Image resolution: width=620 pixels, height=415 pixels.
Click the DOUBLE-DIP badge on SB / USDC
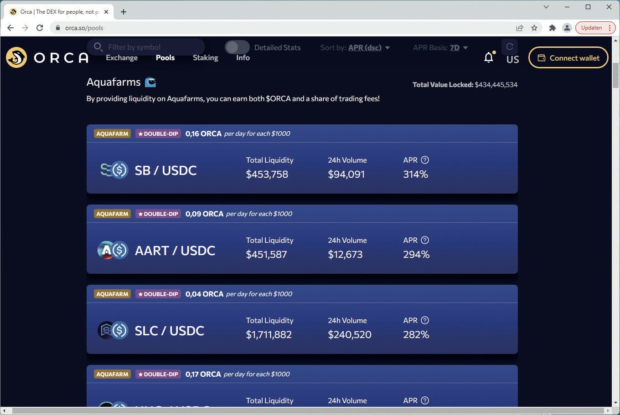pos(158,133)
